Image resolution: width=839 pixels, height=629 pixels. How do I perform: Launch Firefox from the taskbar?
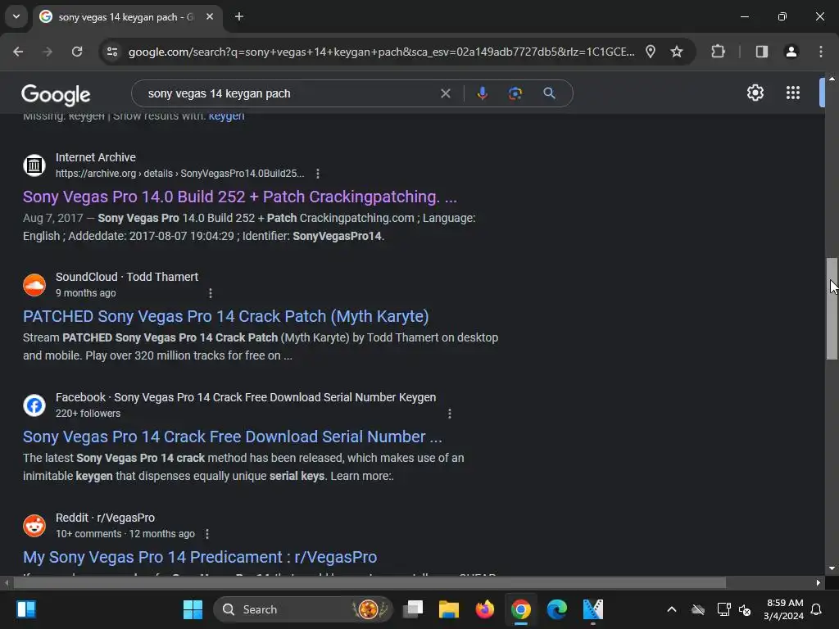click(x=485, y=609)
